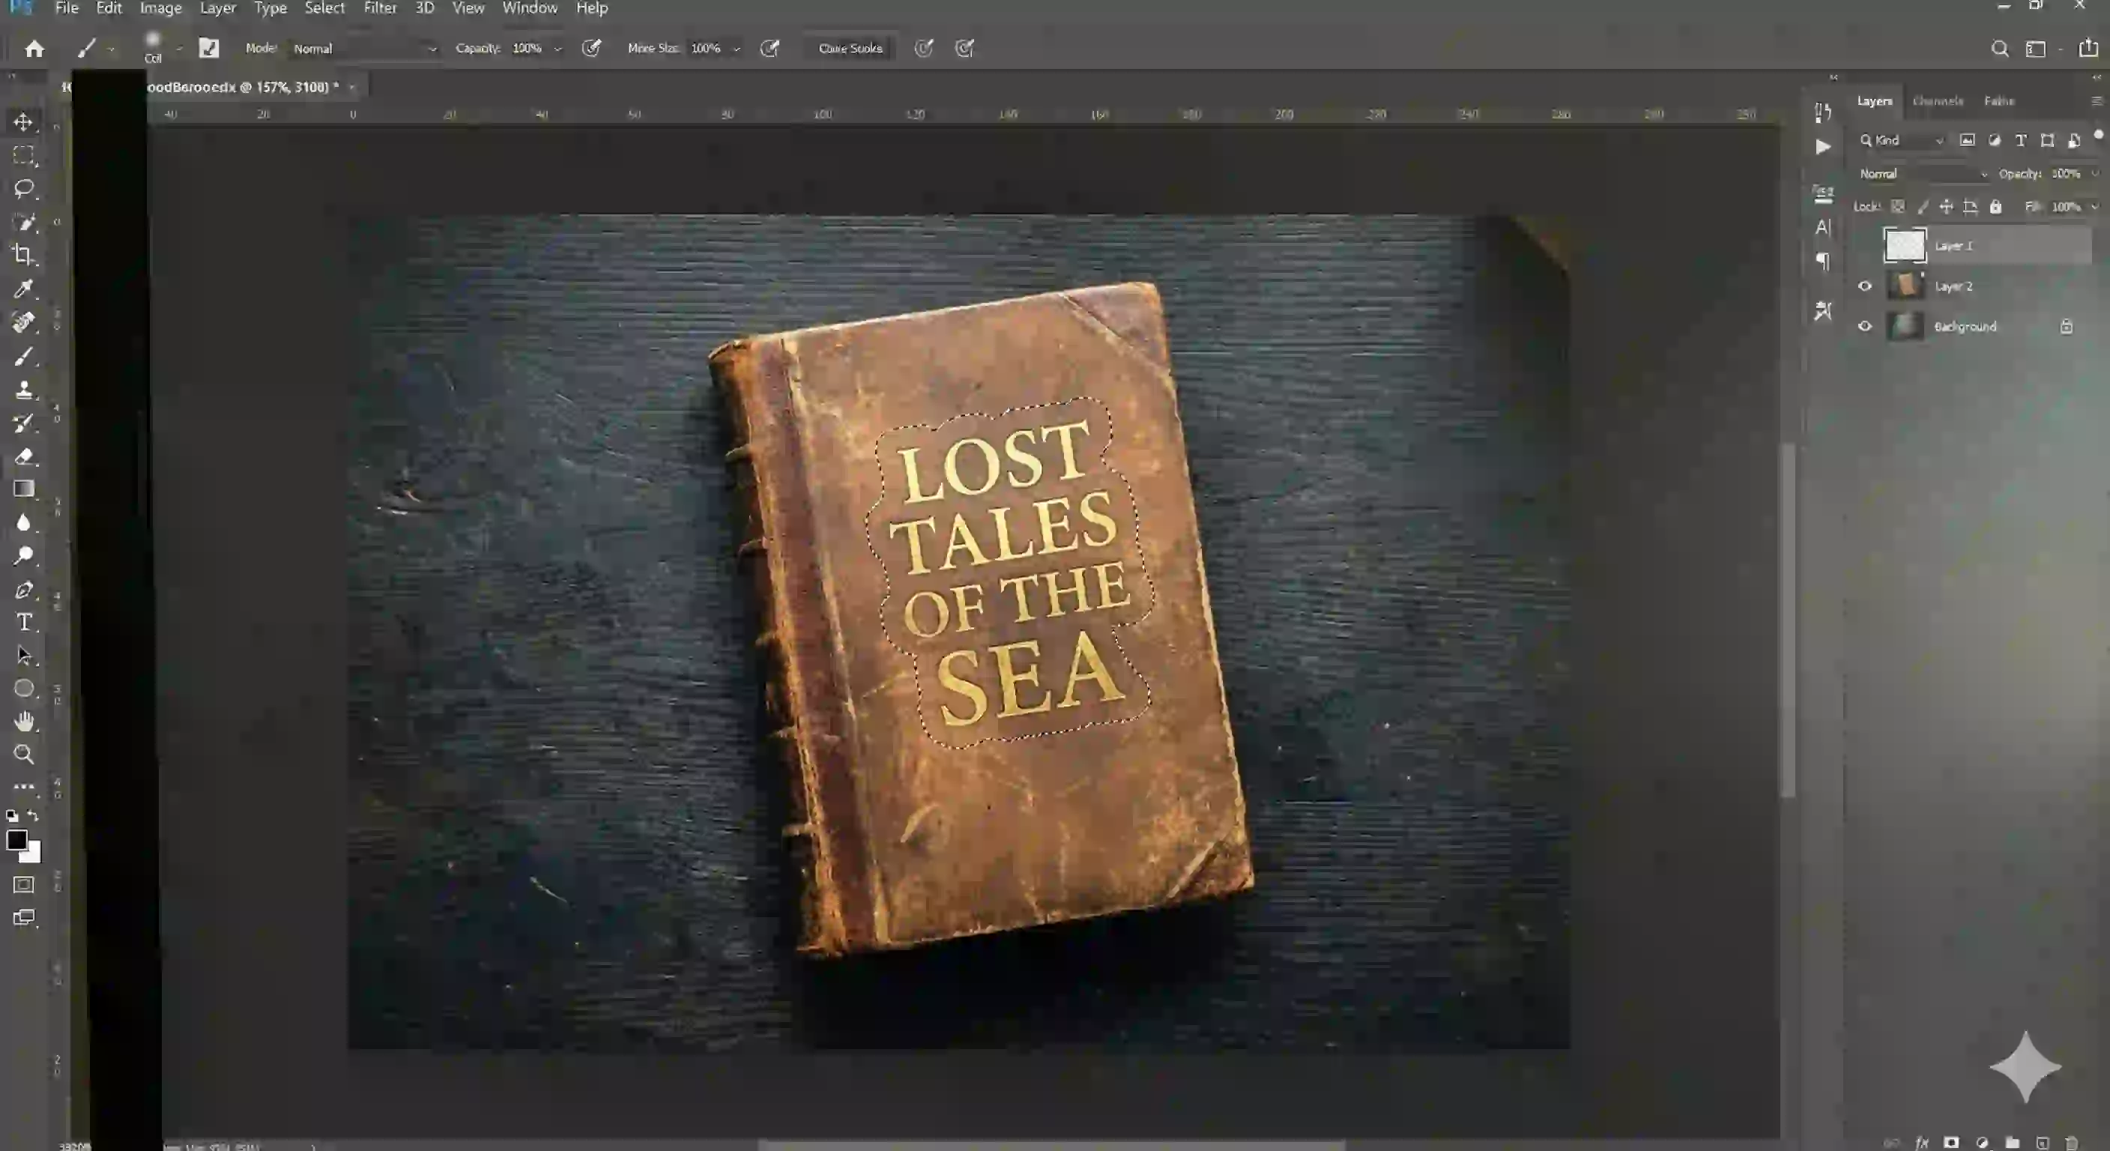Click the Clone Strokes button
Screen dimensions: 2110x1151
pos(850,49)
